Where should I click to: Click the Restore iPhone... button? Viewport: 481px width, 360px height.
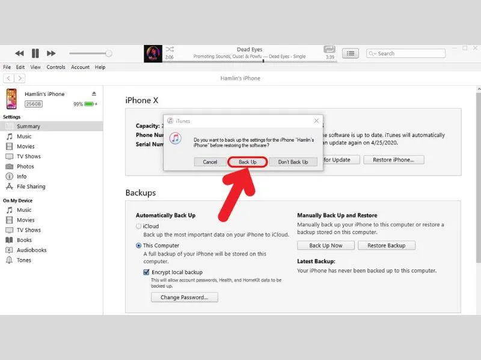pos(394,160)
